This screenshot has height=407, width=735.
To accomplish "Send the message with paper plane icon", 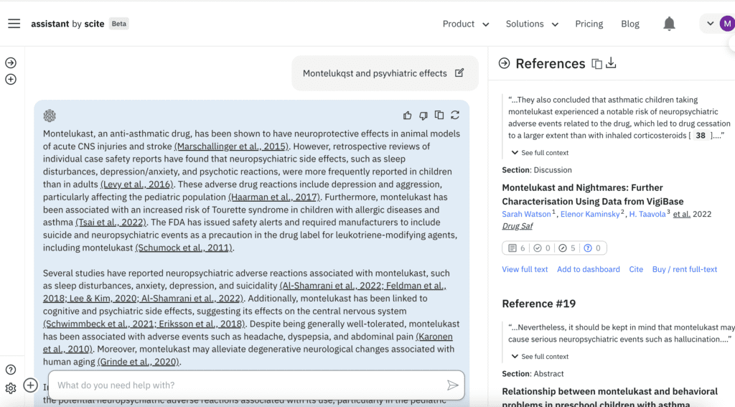I will (452, 385).
